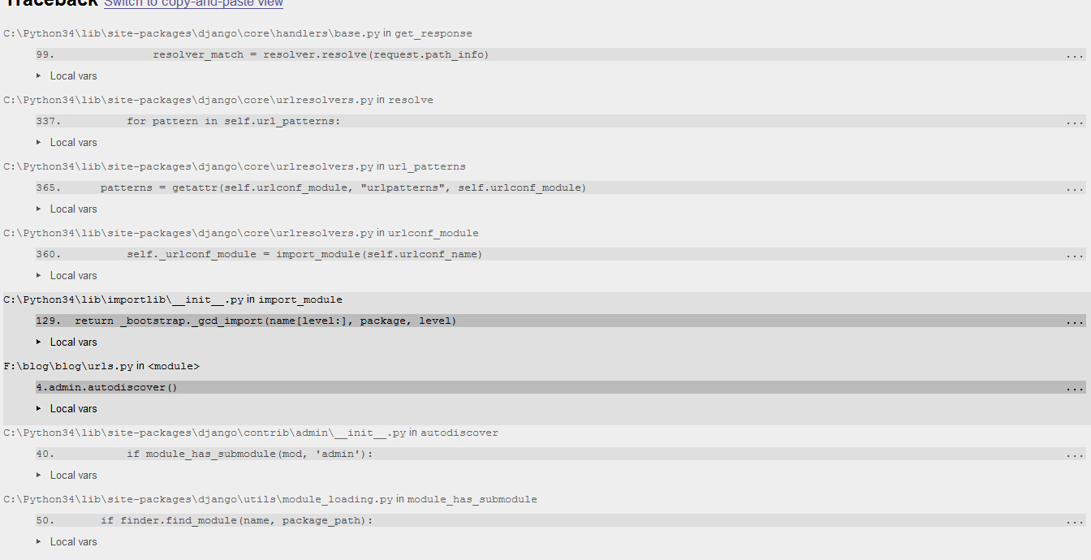Click ellipsis on the admin.autodiscover() row
The image size is (1091, 560).
point(1074,388)
